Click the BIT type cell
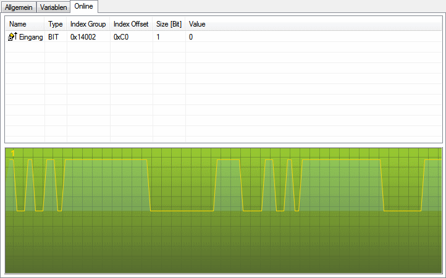 [54, 37]
